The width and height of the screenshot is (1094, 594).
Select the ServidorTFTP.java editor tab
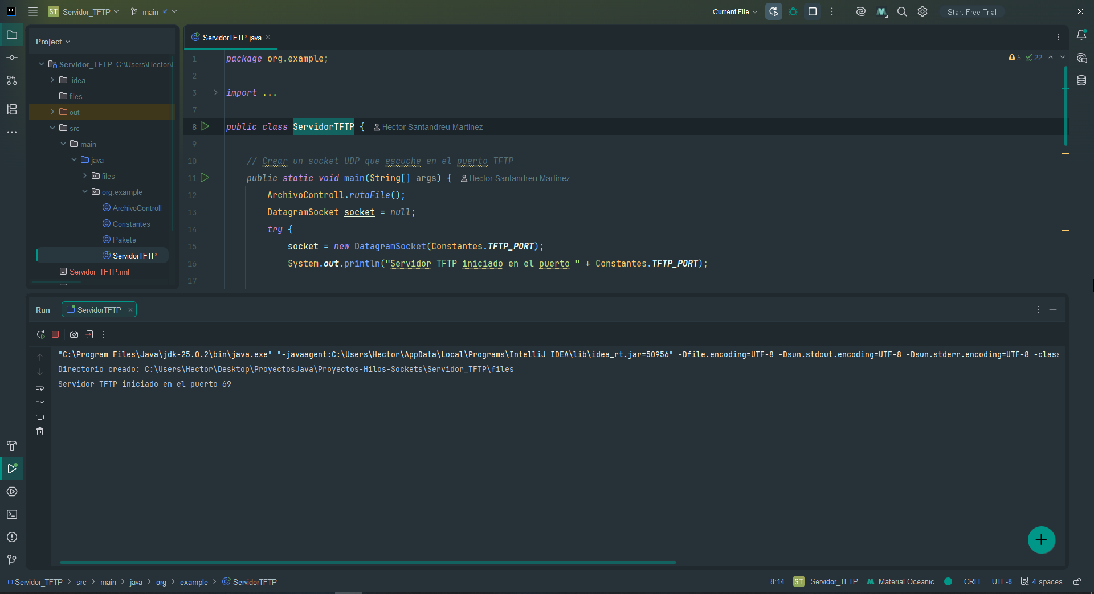231,38
